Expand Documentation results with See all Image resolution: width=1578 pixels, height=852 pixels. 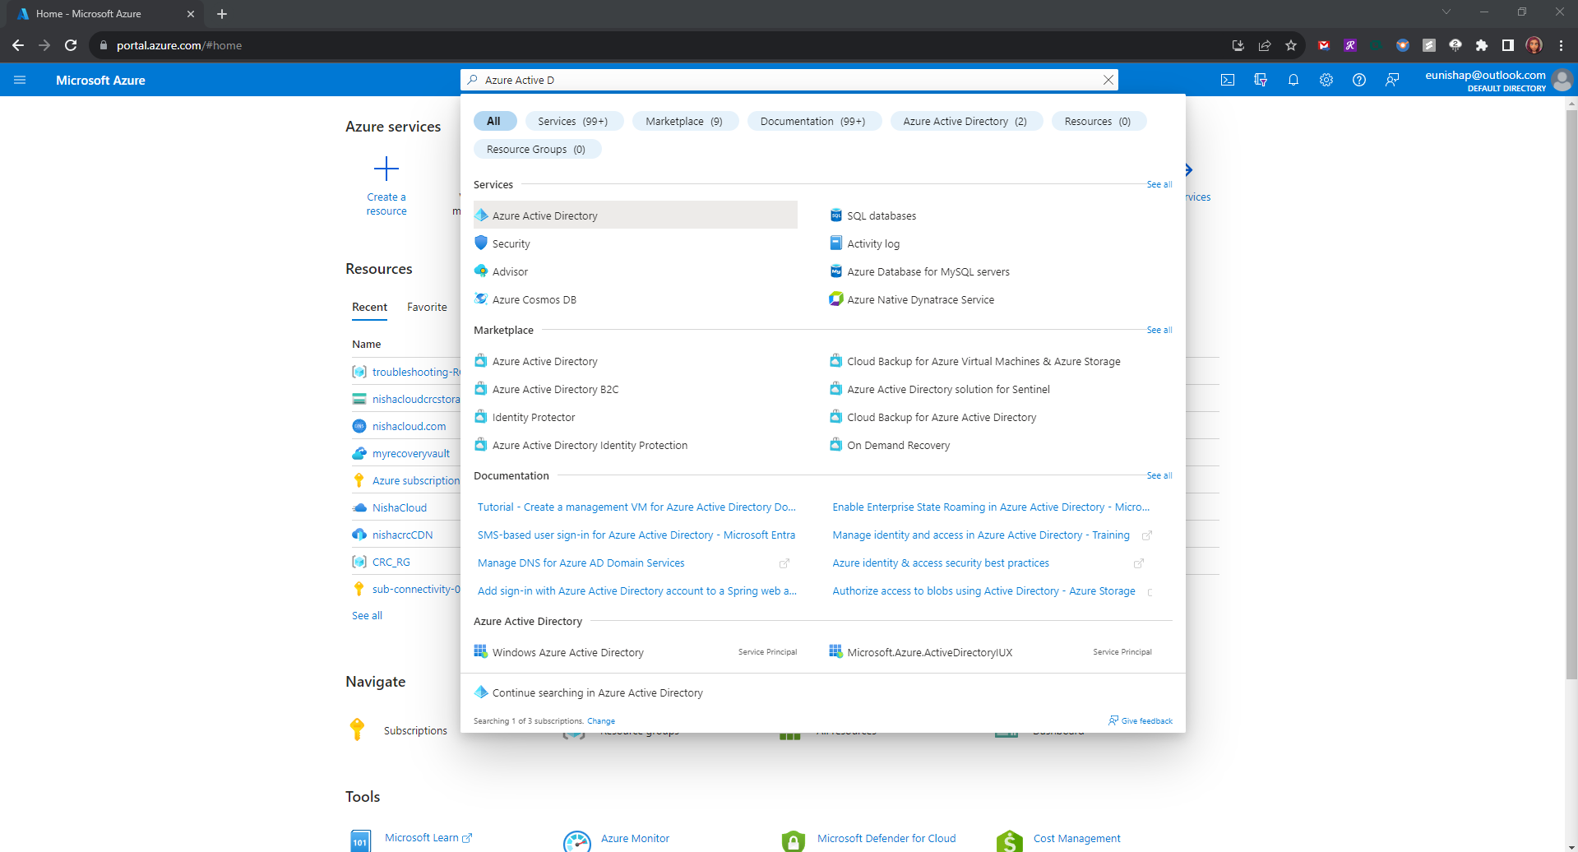1159,475
